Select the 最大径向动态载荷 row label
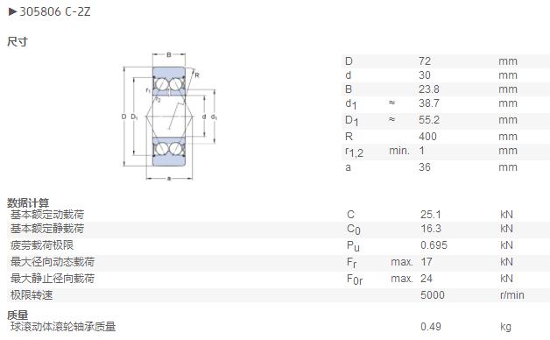The image size is (550, 340). (53, 261)
